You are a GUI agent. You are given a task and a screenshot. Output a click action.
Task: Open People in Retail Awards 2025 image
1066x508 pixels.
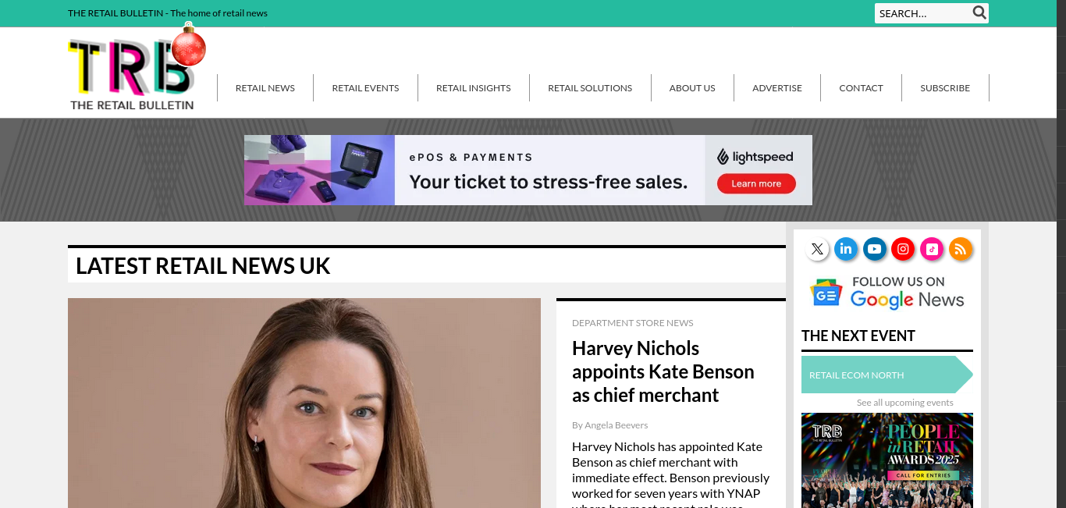[x=887, y=460]
